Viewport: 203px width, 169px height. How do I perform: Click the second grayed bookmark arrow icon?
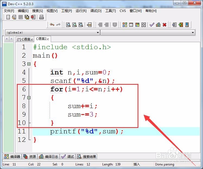106,25
